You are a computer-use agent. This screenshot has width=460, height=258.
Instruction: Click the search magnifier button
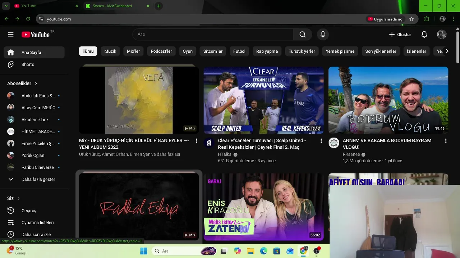point(303,34)
